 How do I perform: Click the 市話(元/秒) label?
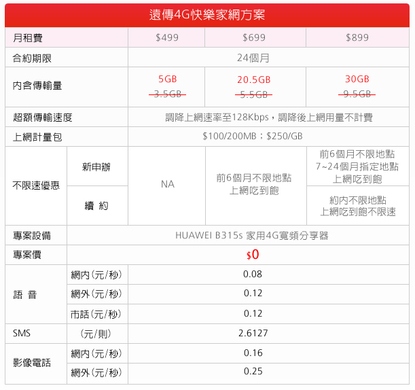(x=96, y=314)
